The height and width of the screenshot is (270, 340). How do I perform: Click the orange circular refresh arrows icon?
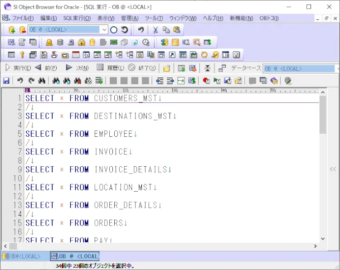pos(204,55)
